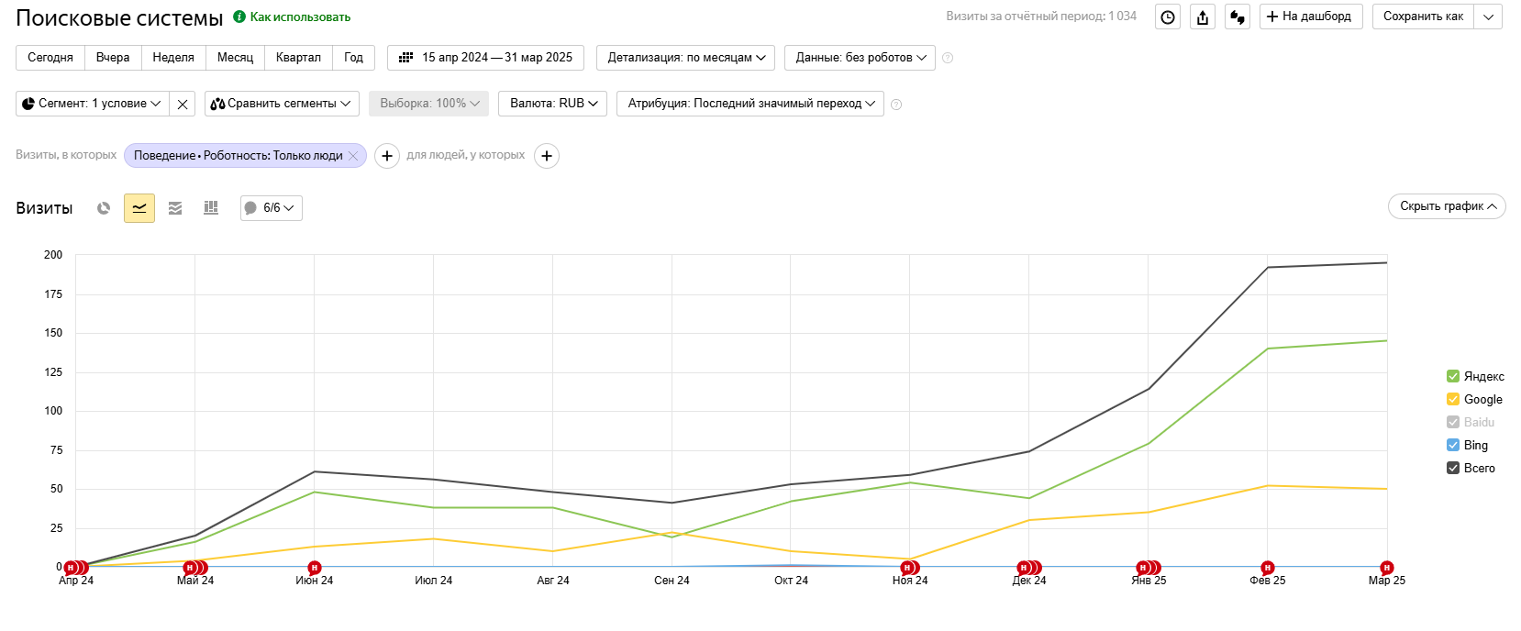This screenshot has height=631, width=1521.
Task: Switch to stacked area chart view
Action: tap(175, 208)
